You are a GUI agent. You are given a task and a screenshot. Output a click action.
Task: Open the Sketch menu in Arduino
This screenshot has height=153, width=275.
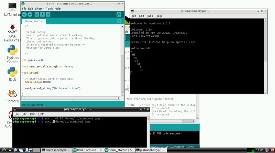point(40,9)
